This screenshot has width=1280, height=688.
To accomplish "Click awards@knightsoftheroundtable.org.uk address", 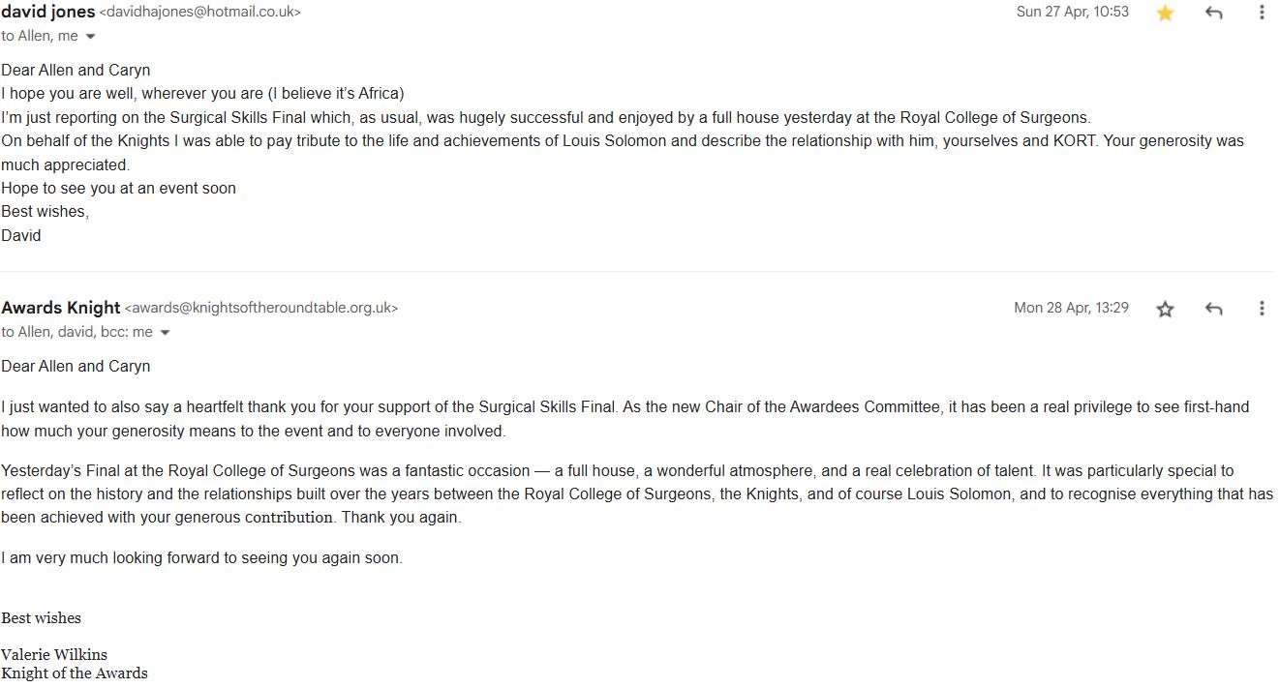I will coord(261,309).
